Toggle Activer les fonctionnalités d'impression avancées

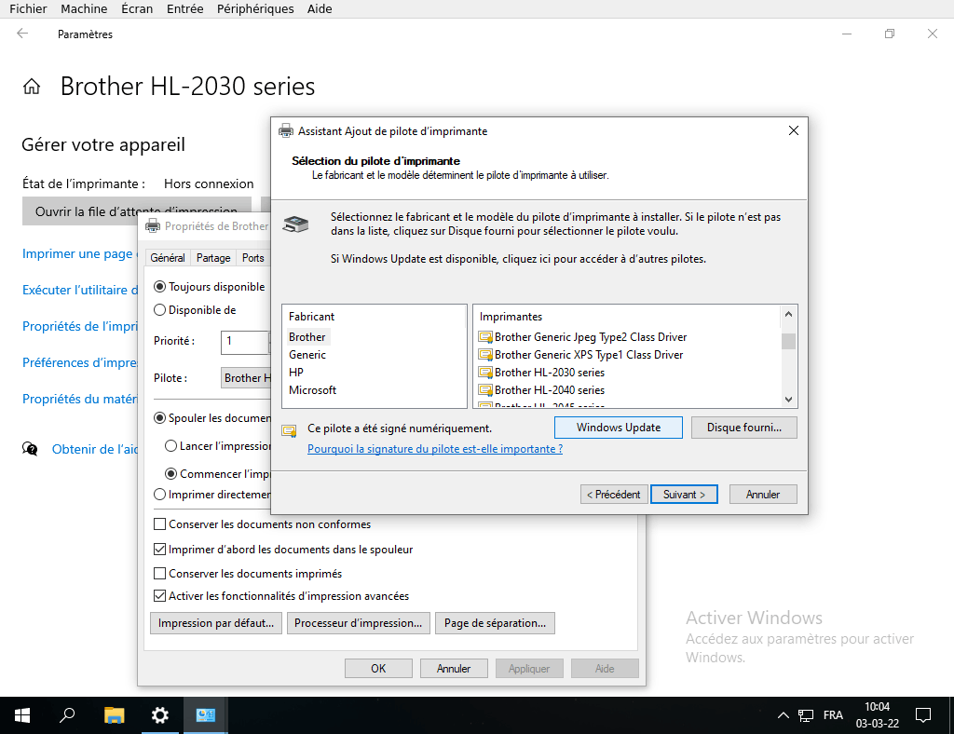(x=159, y=596)
